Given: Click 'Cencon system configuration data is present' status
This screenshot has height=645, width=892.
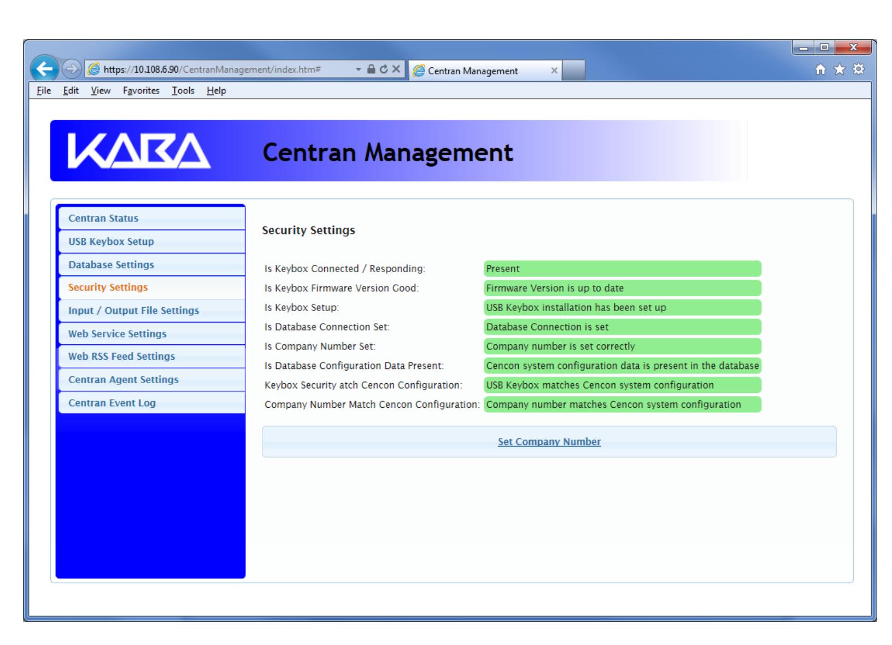Looking at the screenshot, I should coord(623,366).
